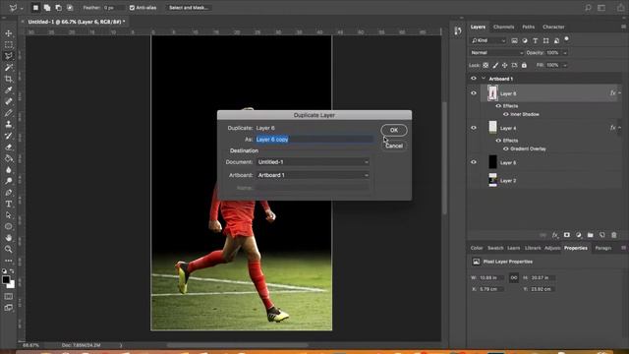Select the Eraser tool

point(9,147)
